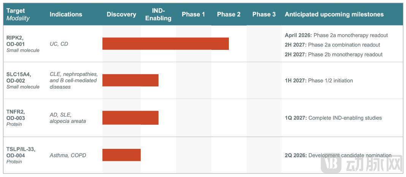
Task: Click the IND-Enabling column header
Action: pos(158,14)
